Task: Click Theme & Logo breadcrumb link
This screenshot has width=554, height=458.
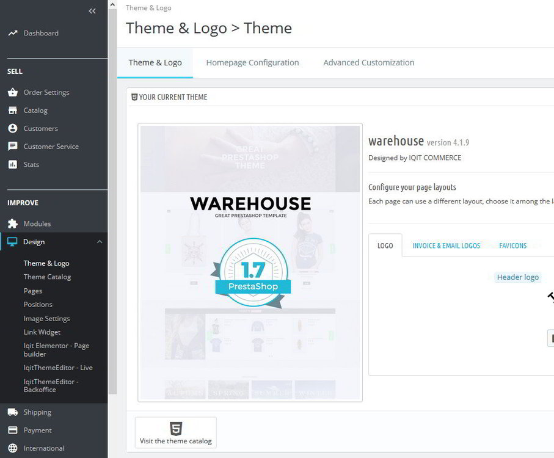Action: [x=148, y=8]
